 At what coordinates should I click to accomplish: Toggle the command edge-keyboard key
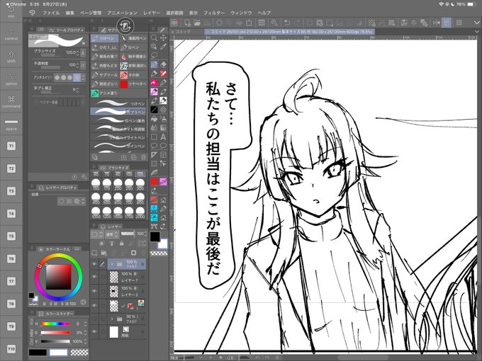11,102
